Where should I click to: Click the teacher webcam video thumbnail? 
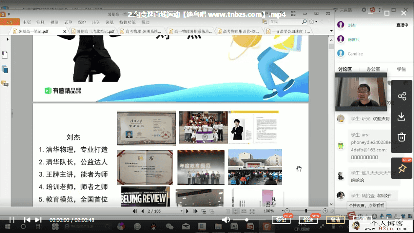(361, 92)
